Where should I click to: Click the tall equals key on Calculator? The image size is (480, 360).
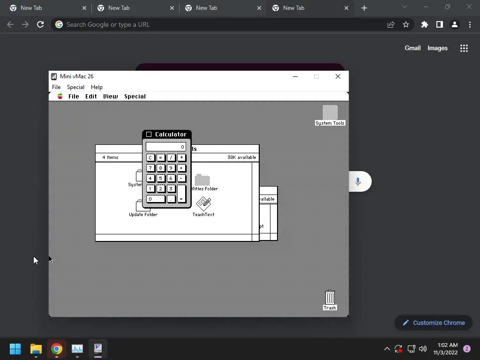click(x=181, y=194)
